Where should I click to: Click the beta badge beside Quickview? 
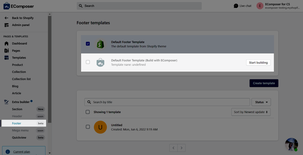click(x=41, y=138)
